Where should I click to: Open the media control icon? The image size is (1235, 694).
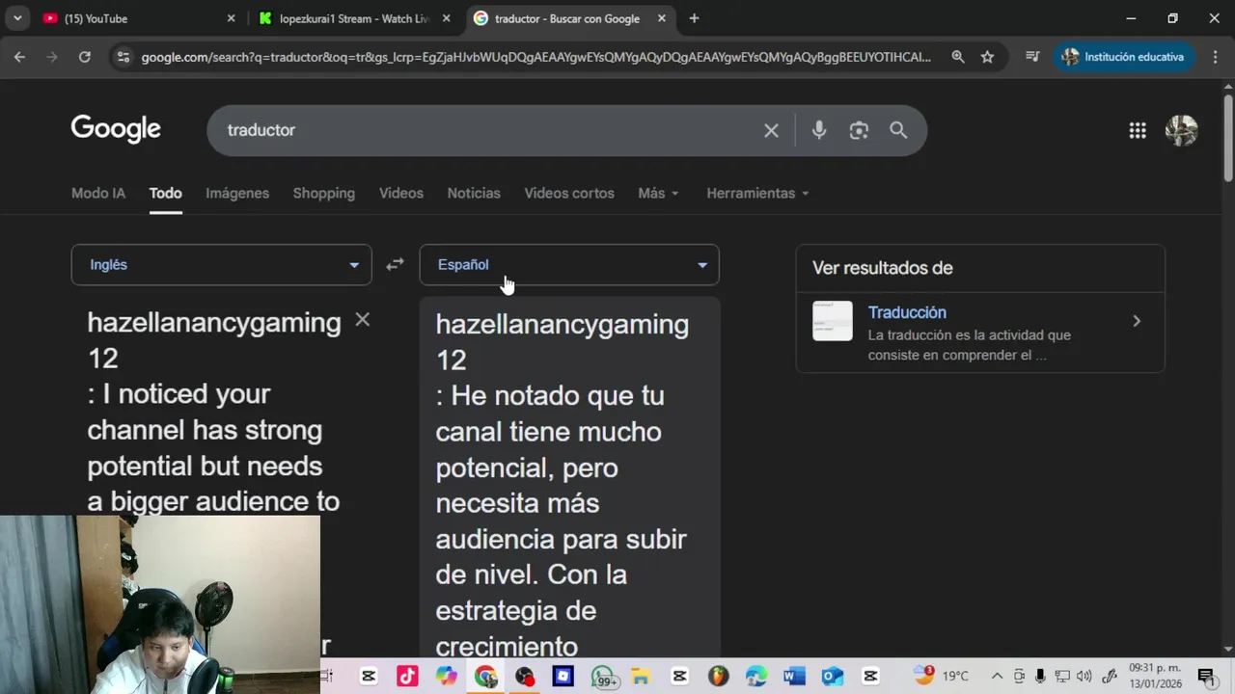1032,57
